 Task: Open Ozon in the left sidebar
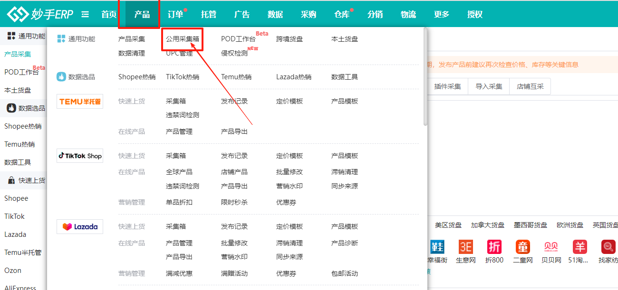pos(13,271)
